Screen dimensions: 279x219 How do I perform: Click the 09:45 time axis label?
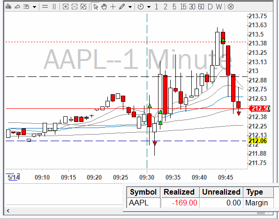pyautogui.click(x=226, y=177)
